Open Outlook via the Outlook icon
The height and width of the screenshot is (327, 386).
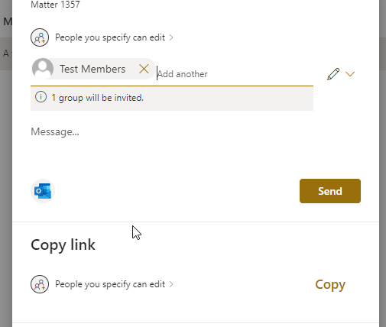[x=43, y=191]
